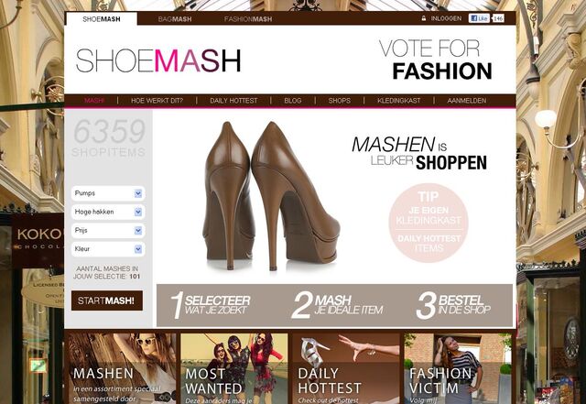The image size is (586, 404).
Task: Click the Inloggen link
Action: click(x=446, y=18)
